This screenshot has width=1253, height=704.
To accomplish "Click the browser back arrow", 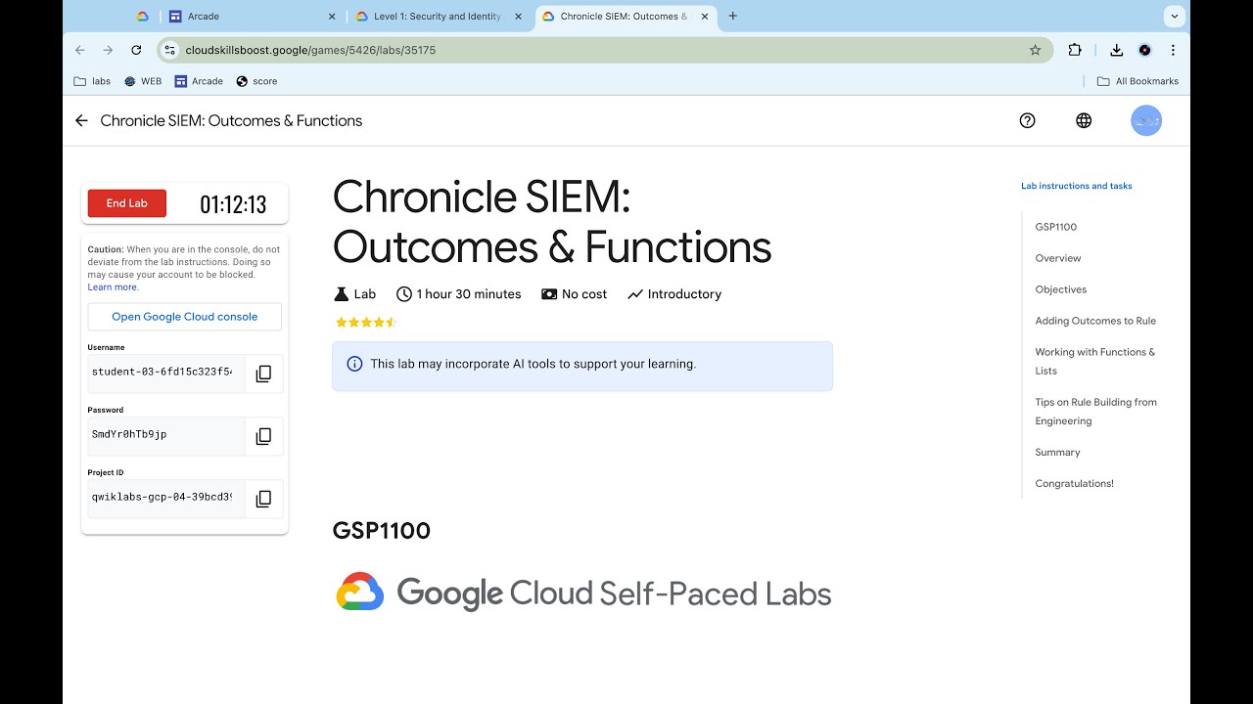I will pyautogui.click(x=80, y=50).
